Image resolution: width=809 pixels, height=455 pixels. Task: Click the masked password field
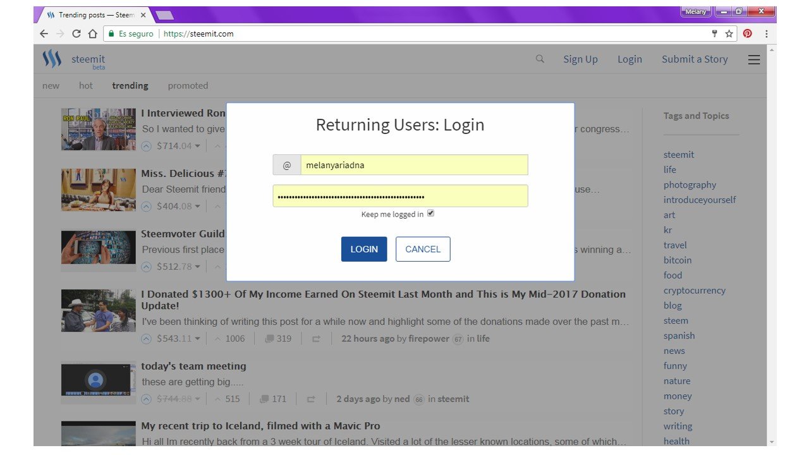[400, 196]
